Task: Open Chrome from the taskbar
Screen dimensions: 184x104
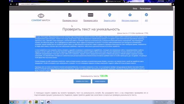Action: 30,102
